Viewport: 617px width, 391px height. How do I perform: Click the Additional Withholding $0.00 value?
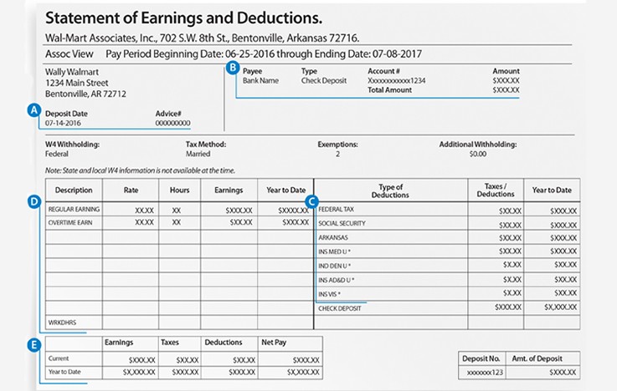[x=478, y=154]
